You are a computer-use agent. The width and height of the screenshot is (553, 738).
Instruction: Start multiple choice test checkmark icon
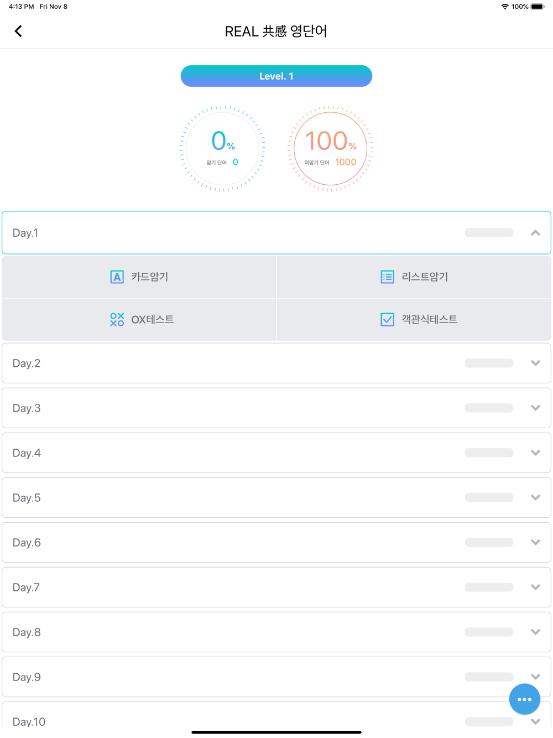click(387, 319)
